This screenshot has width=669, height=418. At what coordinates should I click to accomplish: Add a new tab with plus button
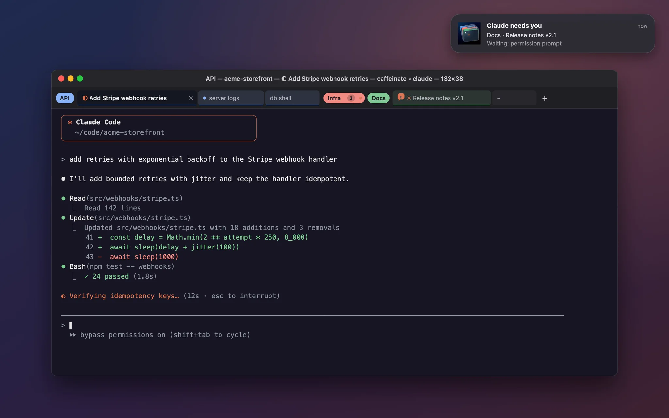click(545, 98)
